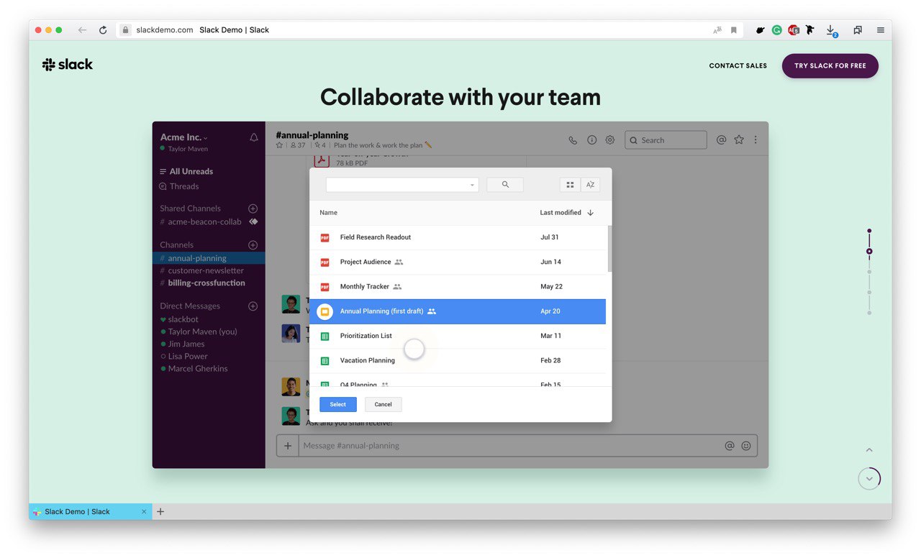Click the search magnifier button in the file picker

click(505, 185)
